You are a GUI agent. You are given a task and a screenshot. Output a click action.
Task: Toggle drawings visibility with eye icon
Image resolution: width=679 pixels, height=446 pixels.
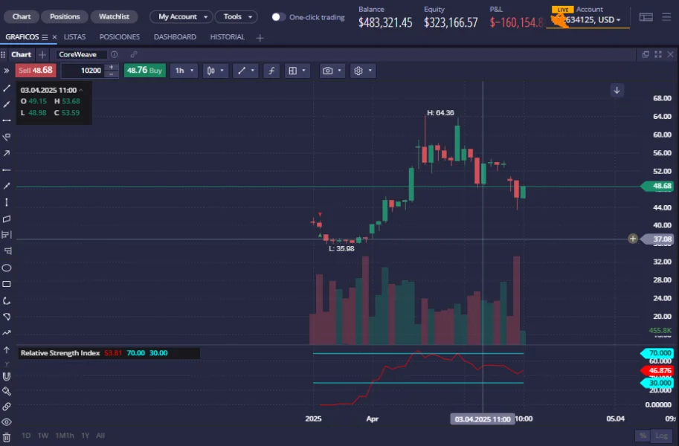tap(7, 421)
